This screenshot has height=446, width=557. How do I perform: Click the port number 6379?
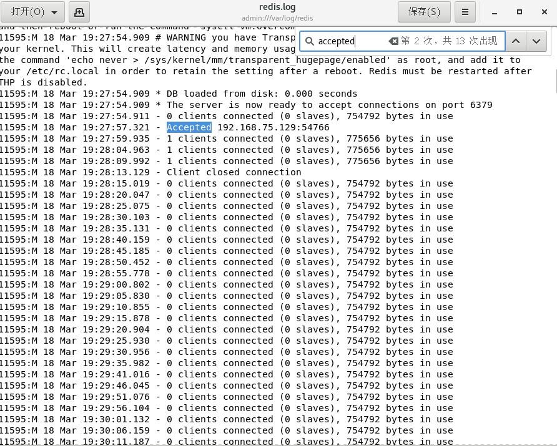pos(481,105)
